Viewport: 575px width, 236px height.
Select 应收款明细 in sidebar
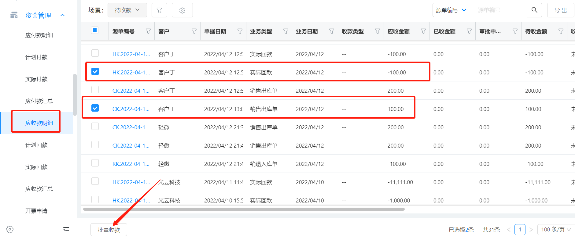[39, 123]
